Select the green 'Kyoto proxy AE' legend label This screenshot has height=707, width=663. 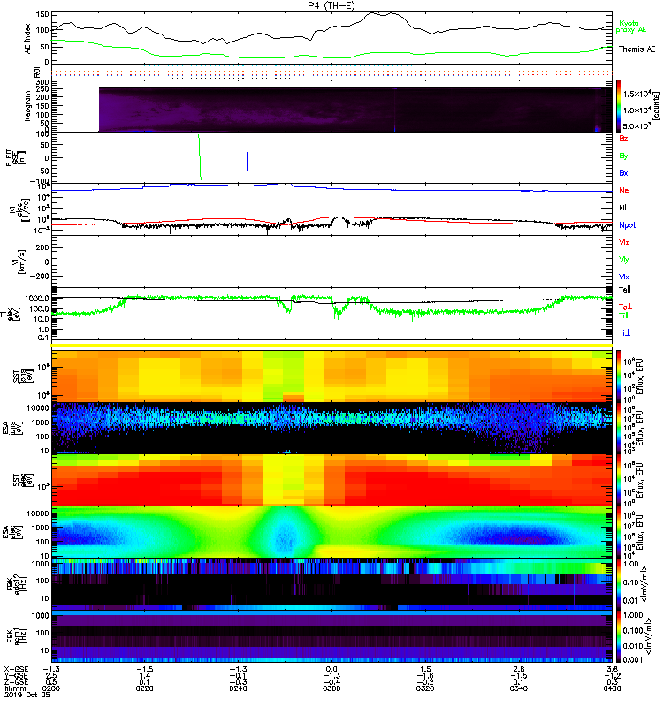pyautogui.click(x=630, y=27)
